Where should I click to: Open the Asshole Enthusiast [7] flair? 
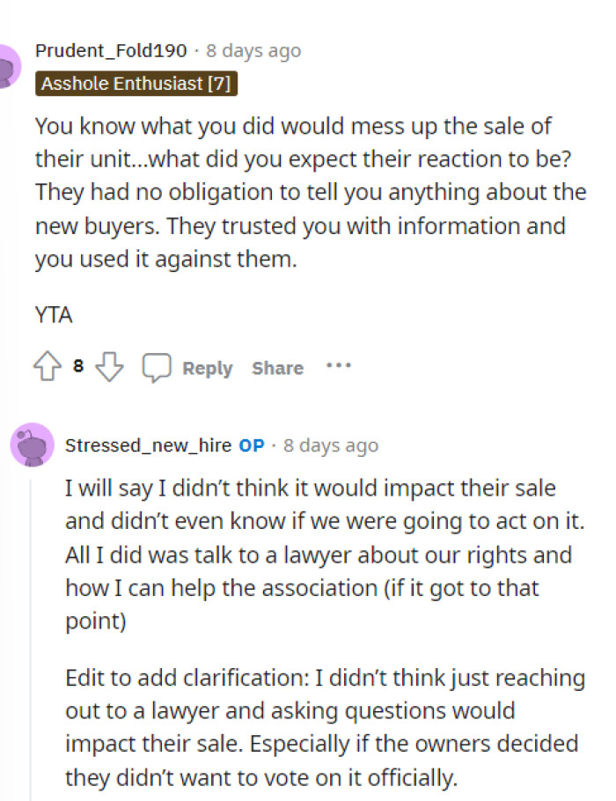coord(136,84)
